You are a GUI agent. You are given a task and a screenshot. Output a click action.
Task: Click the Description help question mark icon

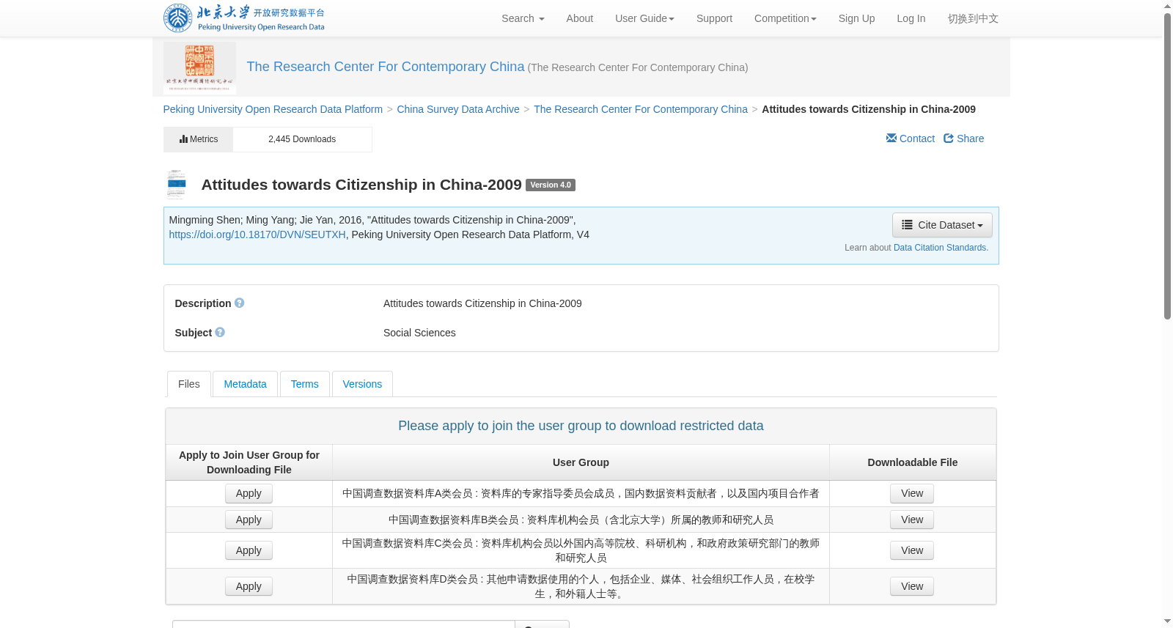[x=239, y=303]
